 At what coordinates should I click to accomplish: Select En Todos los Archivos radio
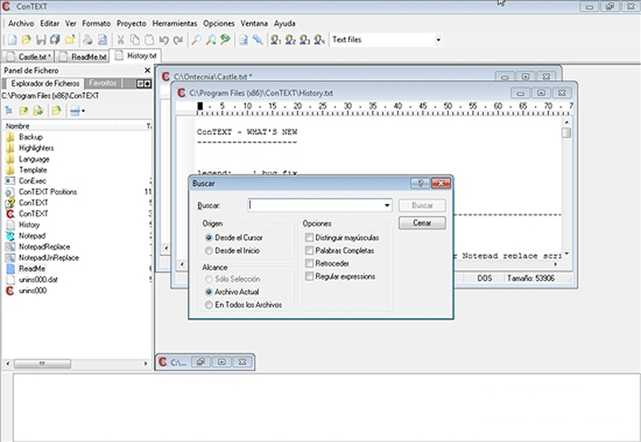coord(209,305)
